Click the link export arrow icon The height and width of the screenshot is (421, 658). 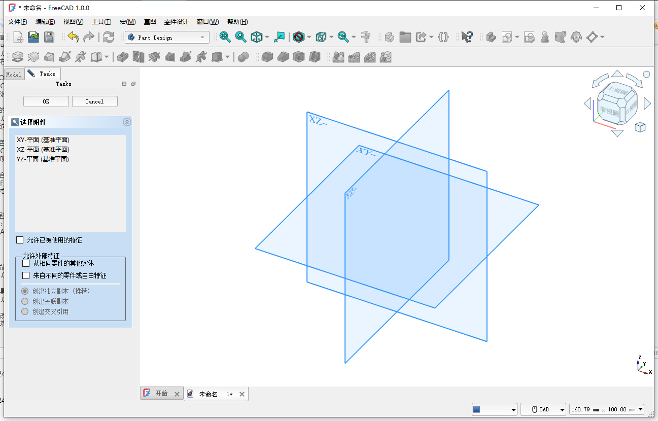(421, 37)
